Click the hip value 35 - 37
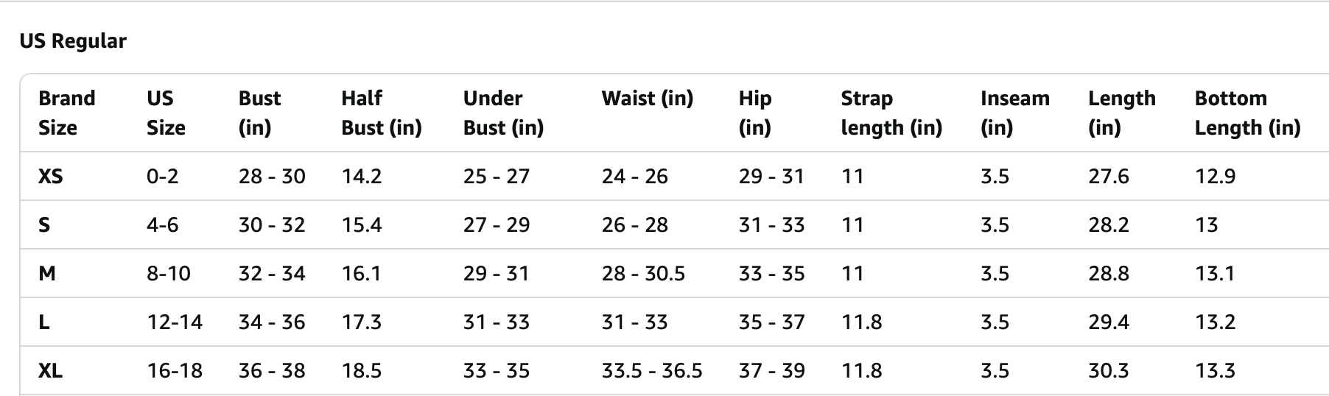Viewport: 1329px width, 396px height. 771,322
